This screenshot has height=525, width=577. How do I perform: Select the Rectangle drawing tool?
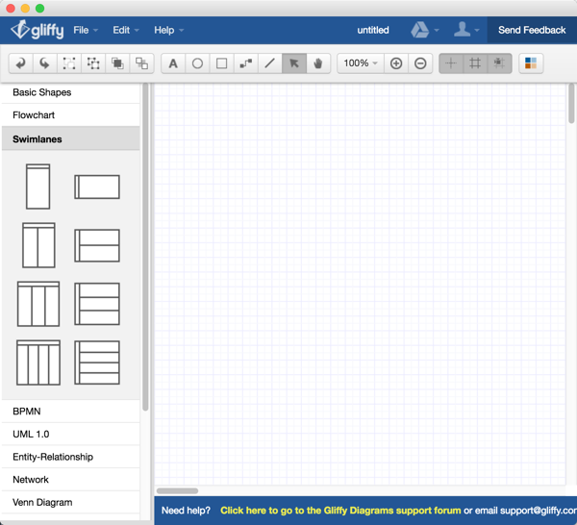tap(221, 63)
